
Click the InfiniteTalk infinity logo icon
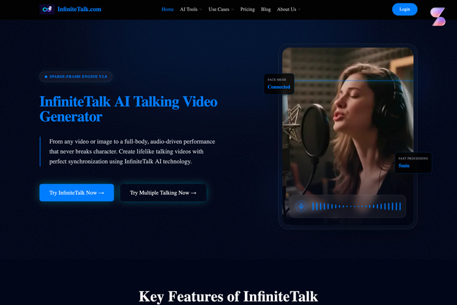click(47, 9)
